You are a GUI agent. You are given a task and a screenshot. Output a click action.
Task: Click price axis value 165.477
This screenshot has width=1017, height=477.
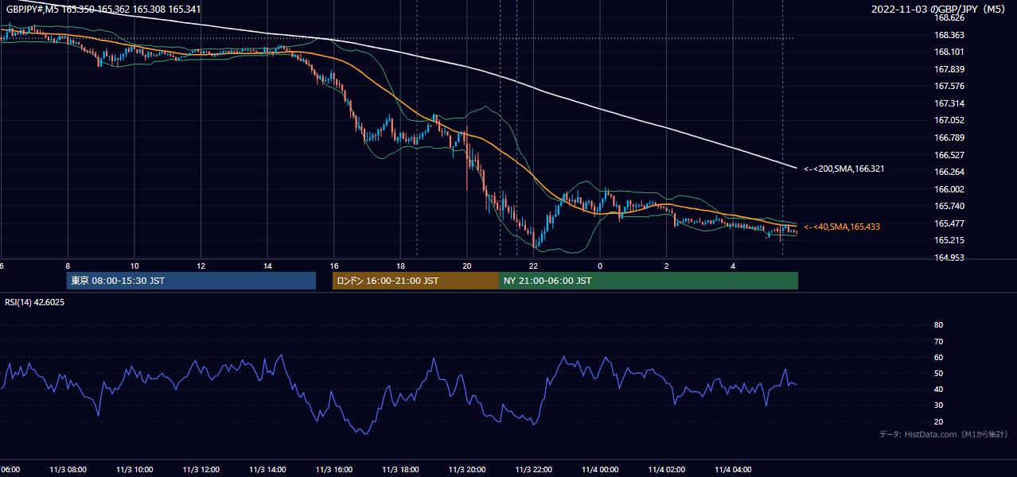coord(949,223)
